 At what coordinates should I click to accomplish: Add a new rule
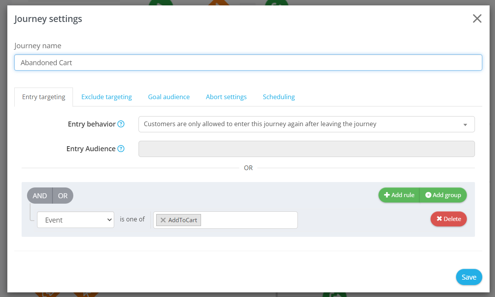click(x=399, y=195)
